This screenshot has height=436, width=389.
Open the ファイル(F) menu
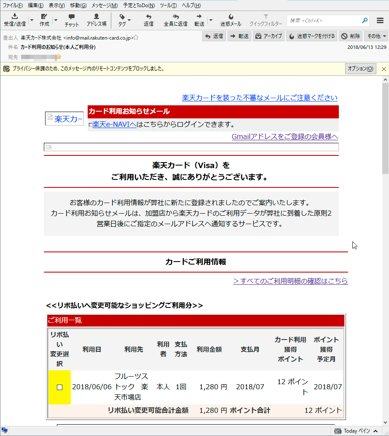13,5
